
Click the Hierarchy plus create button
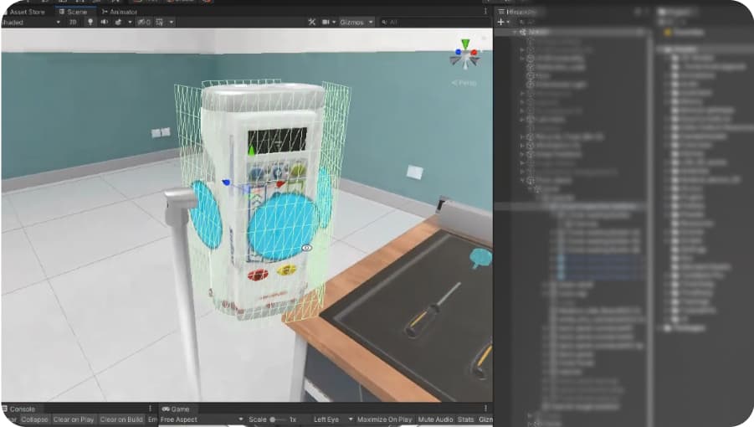[x=500, y=22]
